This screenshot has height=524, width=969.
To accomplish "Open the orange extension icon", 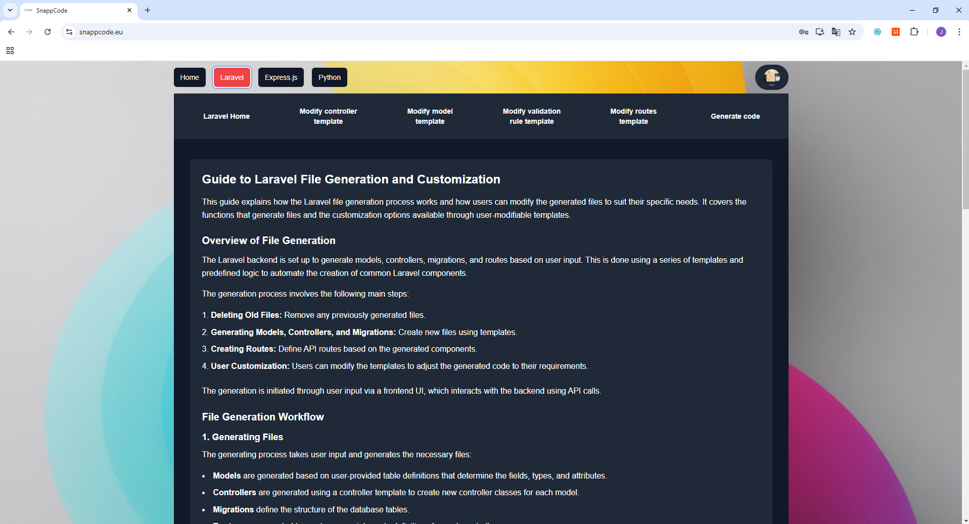I will [896, 32].
